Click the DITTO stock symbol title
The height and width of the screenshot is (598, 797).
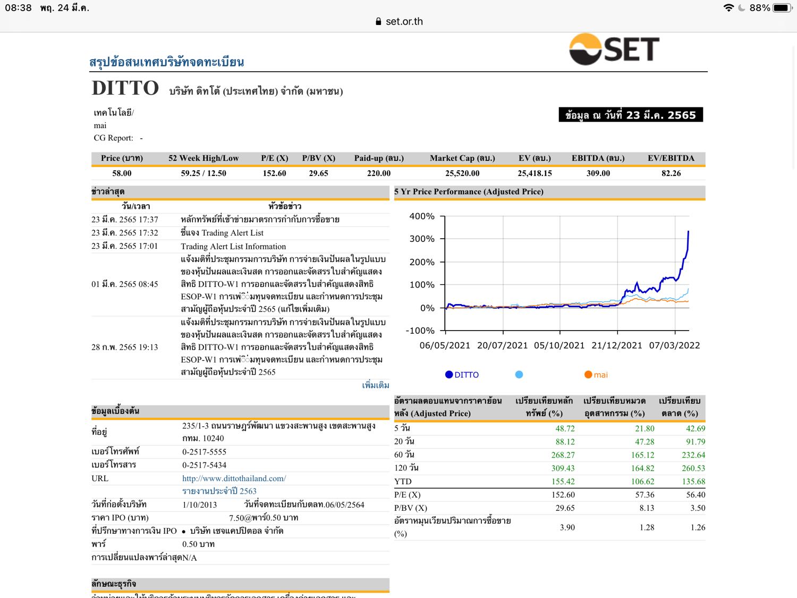(x=125, y=88)
